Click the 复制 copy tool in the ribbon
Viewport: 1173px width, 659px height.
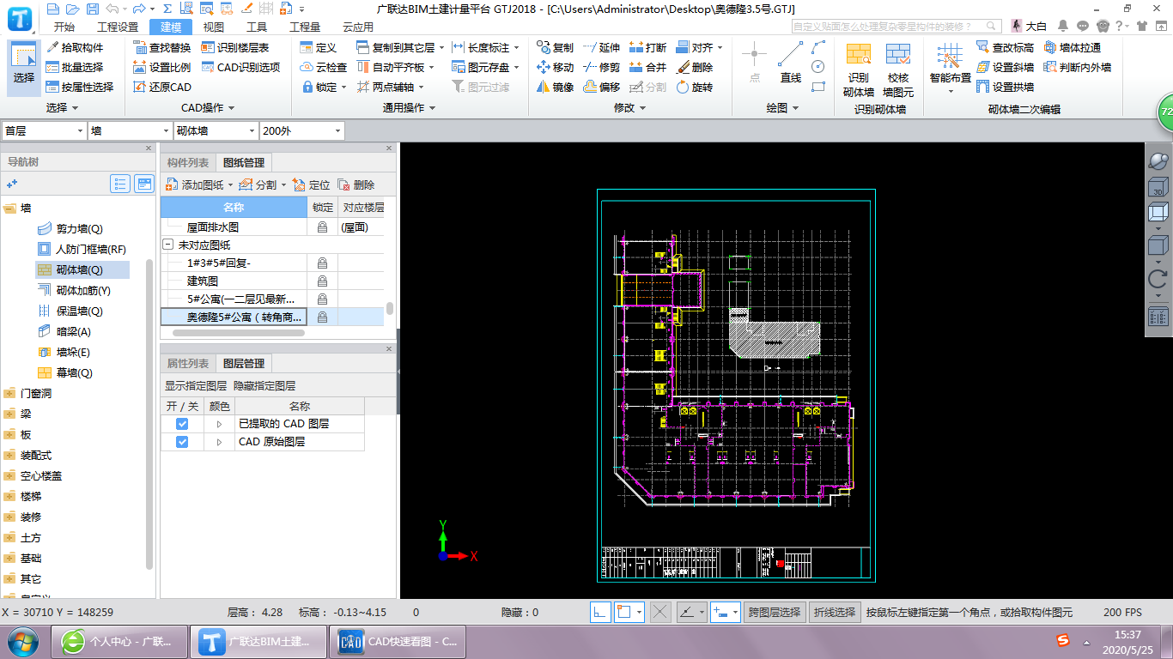point(555,47)
